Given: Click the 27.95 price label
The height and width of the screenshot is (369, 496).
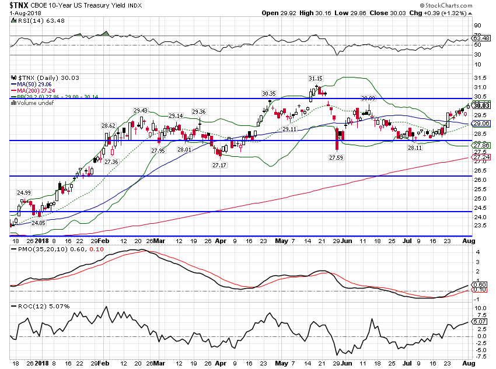Looking at the screenshot, I should pos(158,151).
